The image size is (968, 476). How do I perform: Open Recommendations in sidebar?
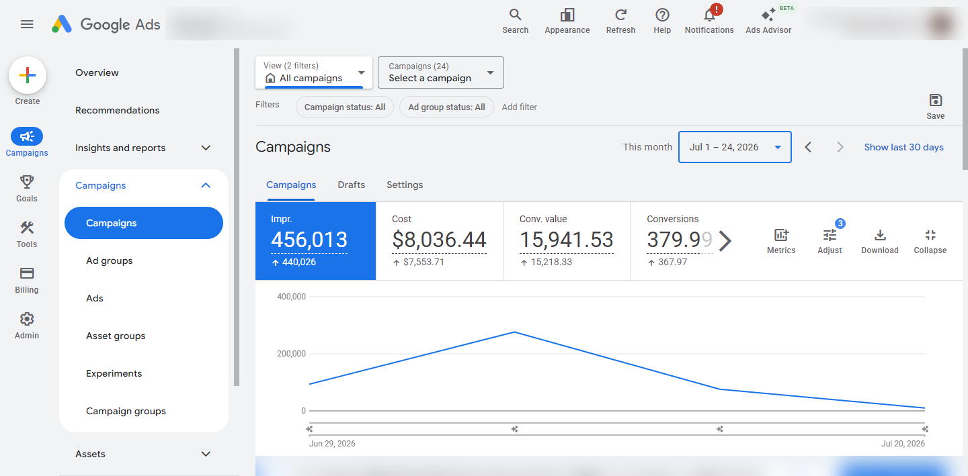[118, 110]
